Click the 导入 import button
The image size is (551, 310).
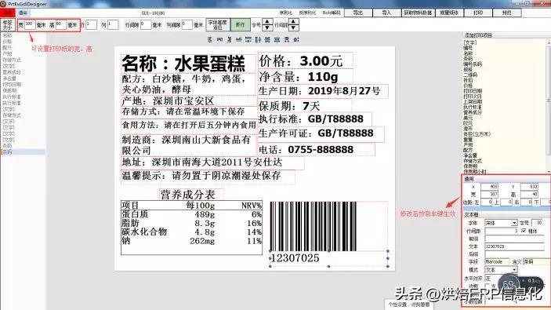pos(386,13)
